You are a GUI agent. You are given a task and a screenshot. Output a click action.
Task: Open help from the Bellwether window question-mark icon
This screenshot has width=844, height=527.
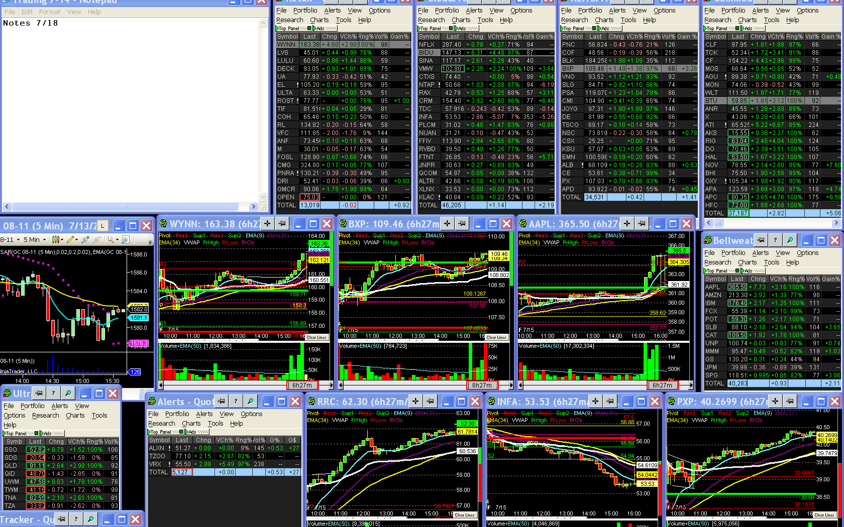click(x=775, y=240)
